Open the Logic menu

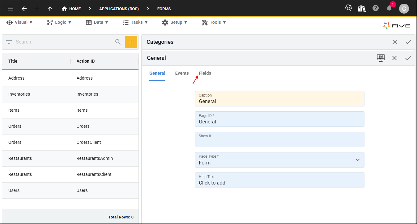tap(59, 22)
